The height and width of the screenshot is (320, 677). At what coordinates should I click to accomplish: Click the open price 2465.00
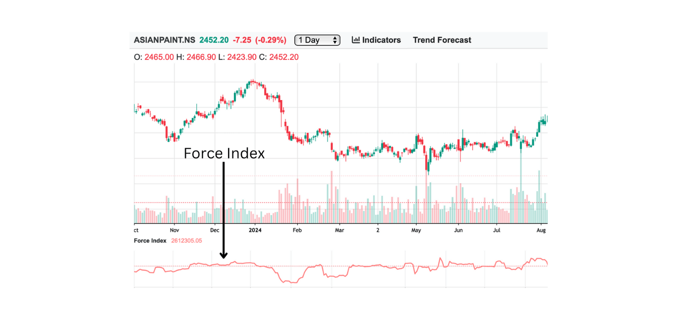[159, 57]
